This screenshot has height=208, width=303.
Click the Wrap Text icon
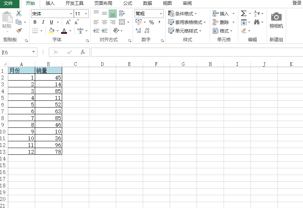click(x=122, y=13)
